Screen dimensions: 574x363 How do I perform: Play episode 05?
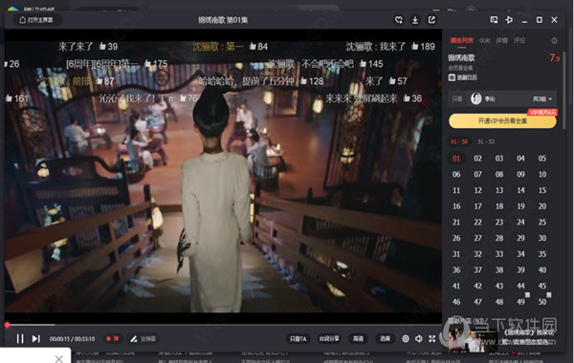(542, 159)
